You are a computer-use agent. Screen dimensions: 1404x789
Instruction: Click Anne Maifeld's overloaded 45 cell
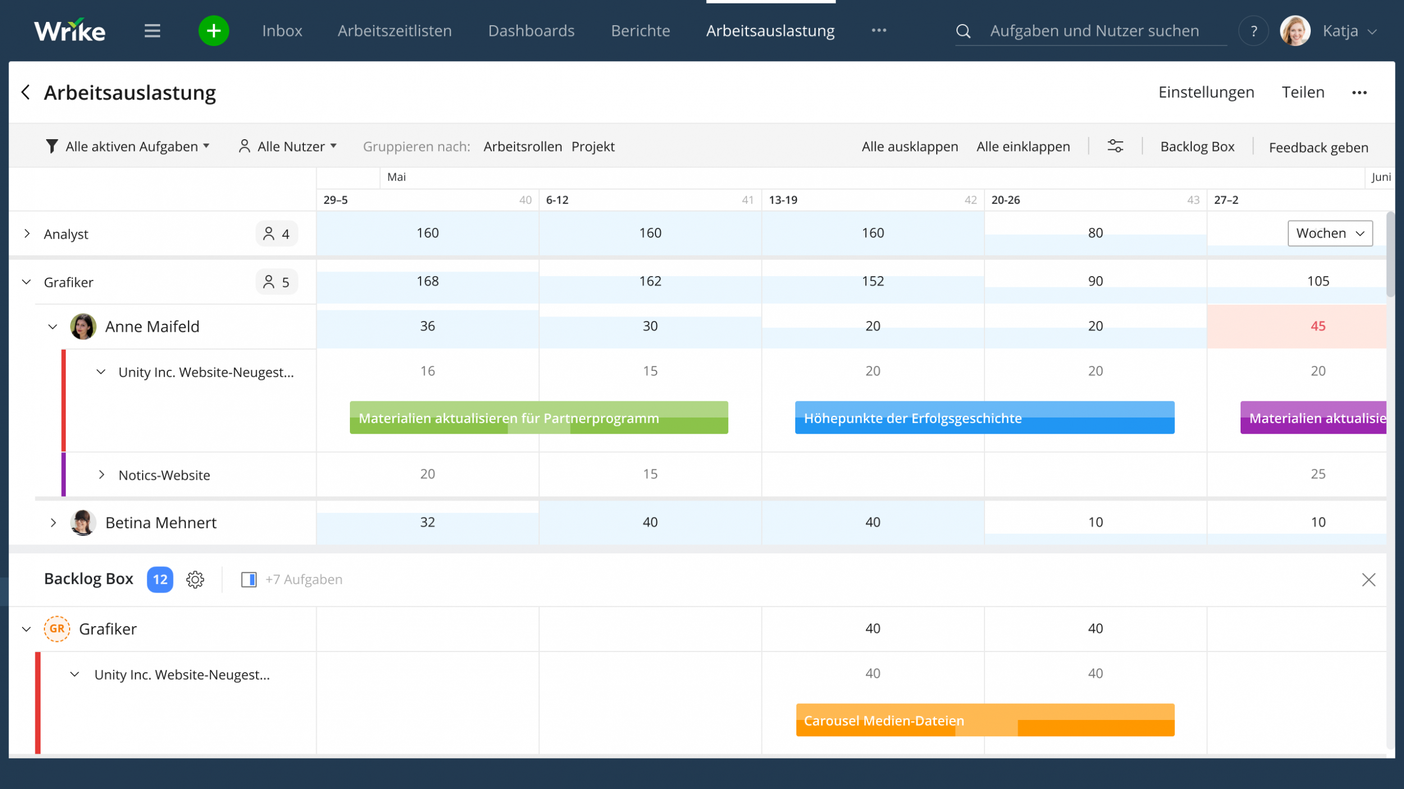pos(1296,326)
